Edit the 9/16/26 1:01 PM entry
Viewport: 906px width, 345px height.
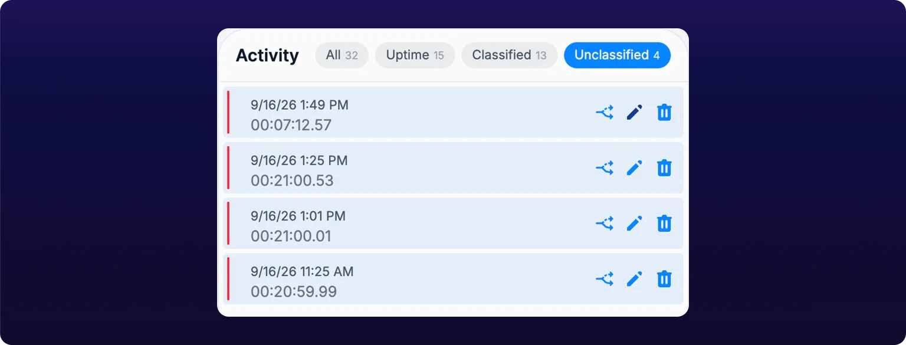click(x=634, y=224)
